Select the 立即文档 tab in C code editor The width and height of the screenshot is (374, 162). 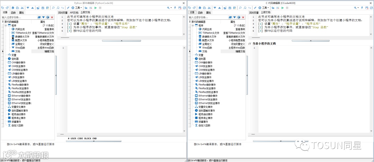click(266, 12)
